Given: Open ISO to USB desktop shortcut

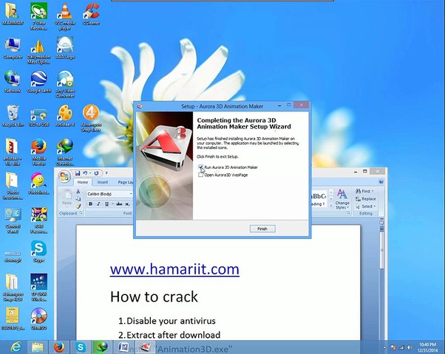Looking at the screenshot, I should [x=39, y=117].
